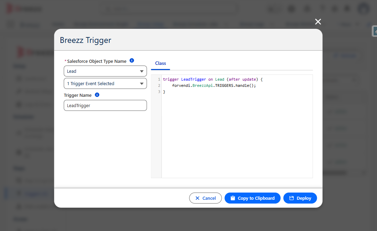
Task: Show info tooltip for Salesforce Object Type Name
Action: tap(132, 60)
